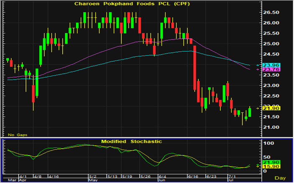Click the 0 level on stochastic scale
The image size is (294, 183).
coord(265,171)
